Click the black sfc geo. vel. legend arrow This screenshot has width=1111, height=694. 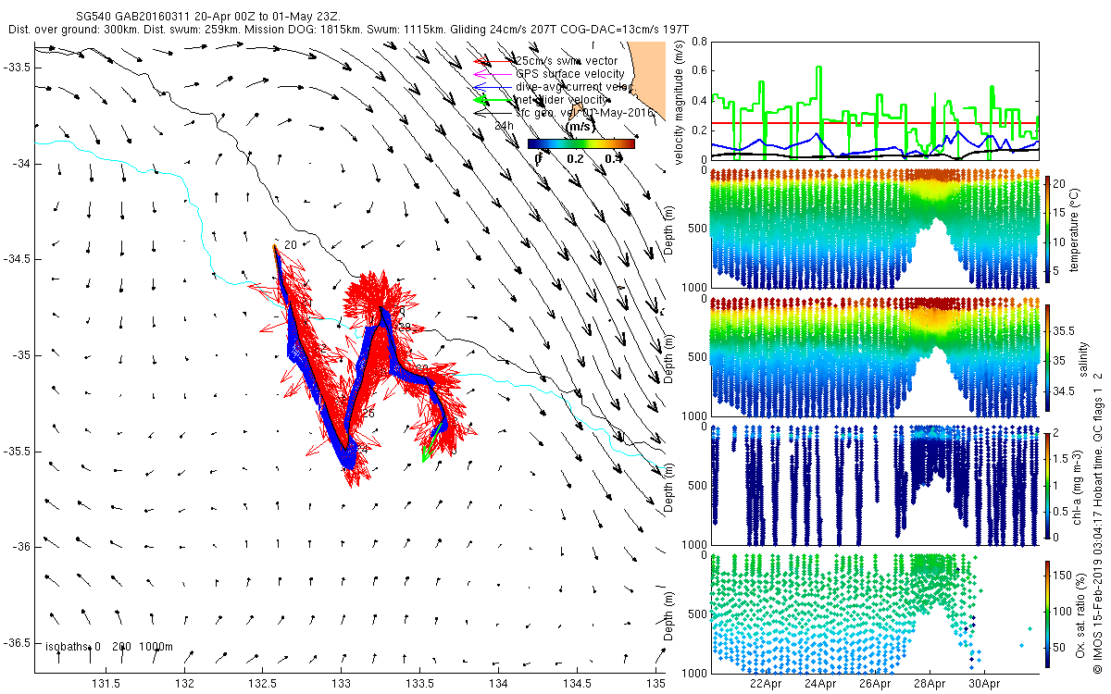coord(493,113)
